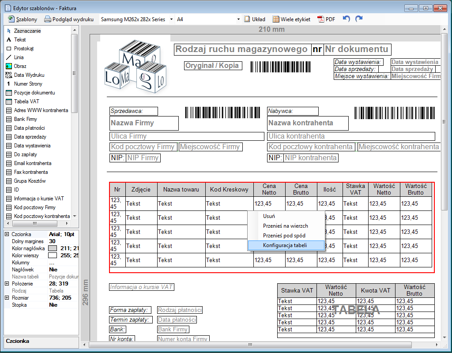Select Tabela VAT in the elements list
The width and height of the screenshot is (452, 353).
click(x=26, y=101)
